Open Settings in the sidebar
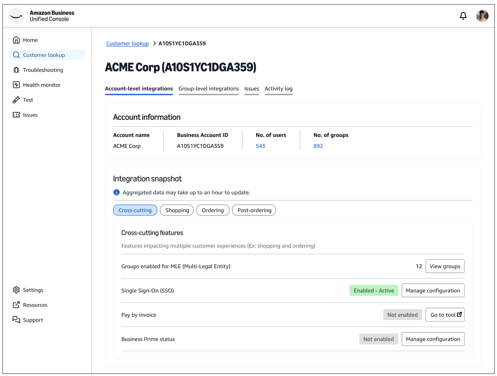This screenshot has width=497, height=376. 33,290
